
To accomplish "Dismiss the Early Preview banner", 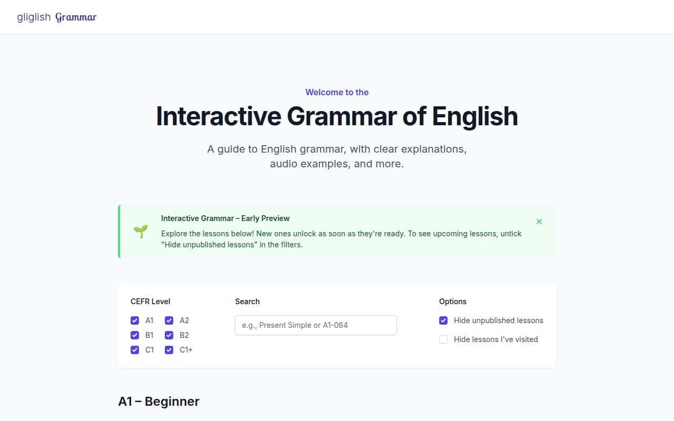I will tap(539, 222).
